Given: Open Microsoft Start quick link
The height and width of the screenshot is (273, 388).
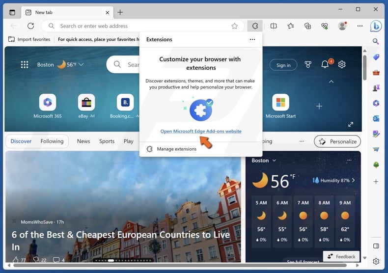Looking at the screenshot, I should point(280,106).
